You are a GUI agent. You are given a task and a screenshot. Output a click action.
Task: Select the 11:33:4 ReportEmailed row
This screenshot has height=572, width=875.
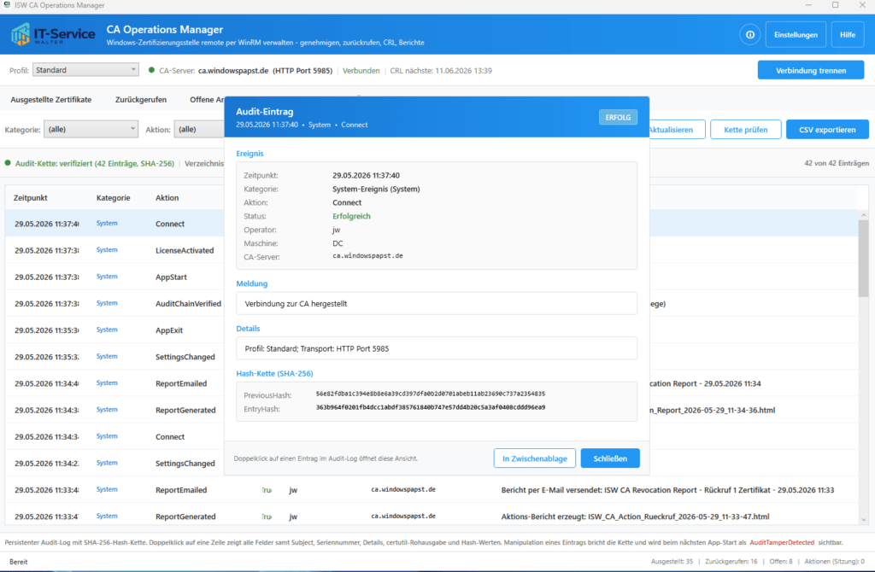coord(432,490)
